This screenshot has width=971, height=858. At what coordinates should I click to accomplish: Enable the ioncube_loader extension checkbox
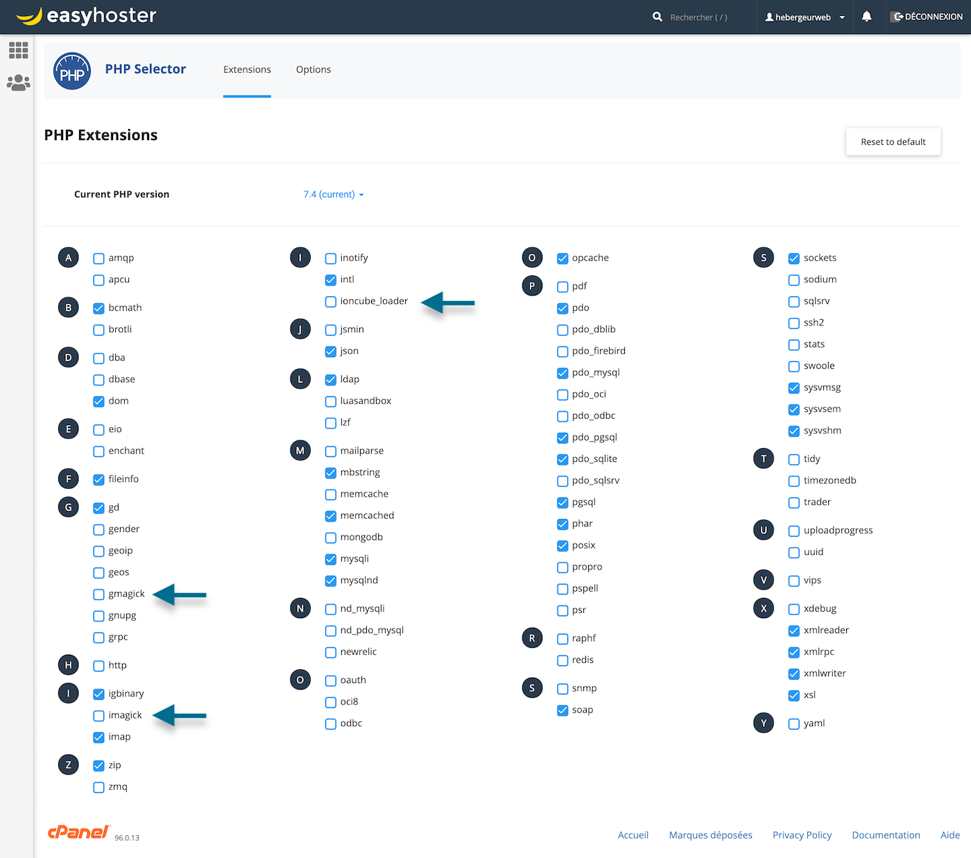(x=331, y=302)
